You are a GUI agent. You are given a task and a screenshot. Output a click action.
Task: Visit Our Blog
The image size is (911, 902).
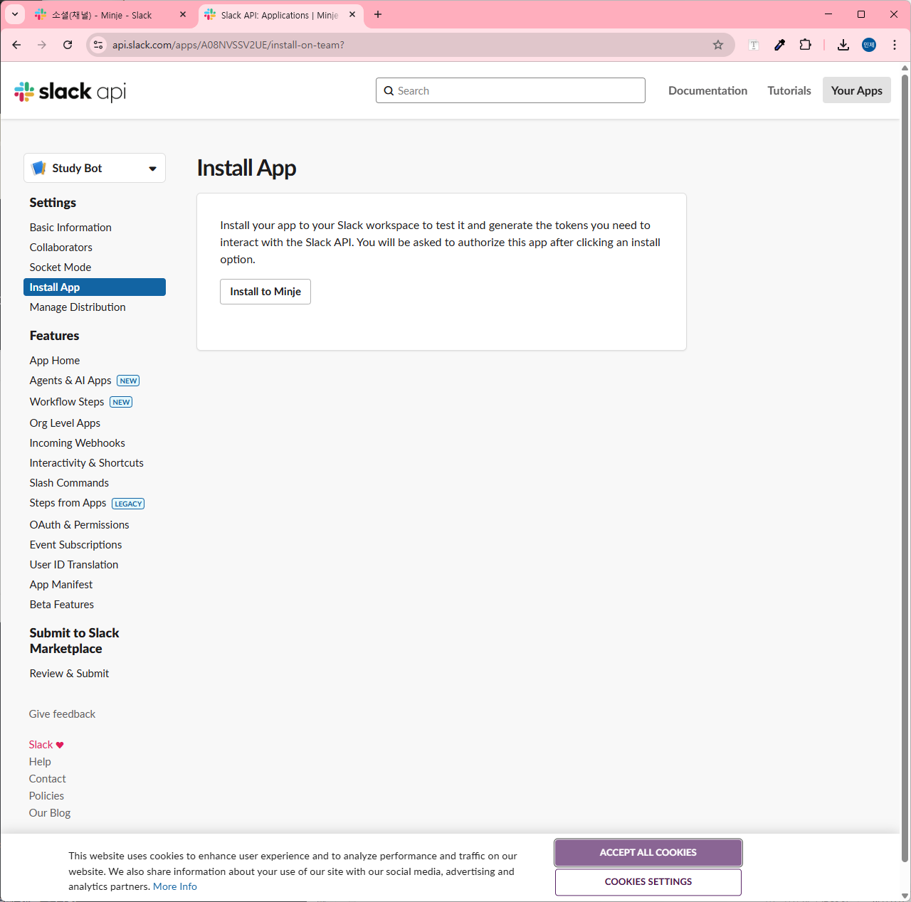point(50,813)
